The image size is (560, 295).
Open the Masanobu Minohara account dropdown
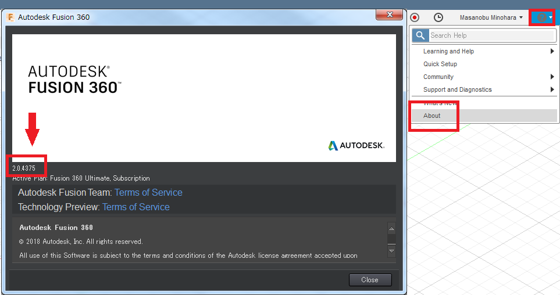(491, 17)
